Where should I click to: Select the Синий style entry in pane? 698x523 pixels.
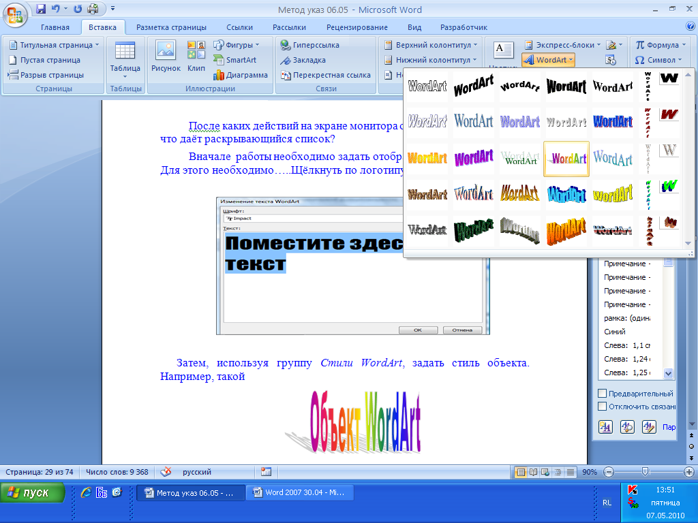pyautogui.click(x=615, y=332)
